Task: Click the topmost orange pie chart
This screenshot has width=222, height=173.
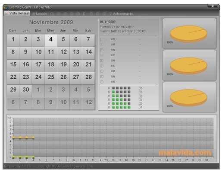Action: tap(188, 34)
